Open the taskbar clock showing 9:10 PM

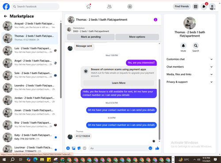(x=206, y=159)
